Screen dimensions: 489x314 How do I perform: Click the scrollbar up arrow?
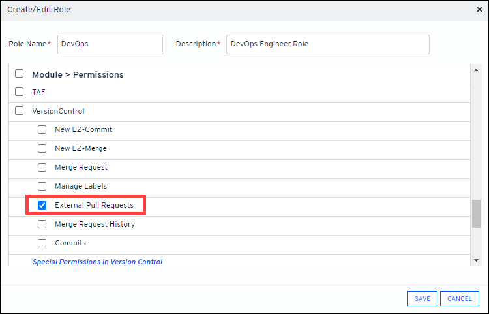click(x=476, y=69)
